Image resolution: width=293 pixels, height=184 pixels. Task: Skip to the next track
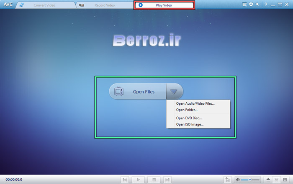(167, 180)
